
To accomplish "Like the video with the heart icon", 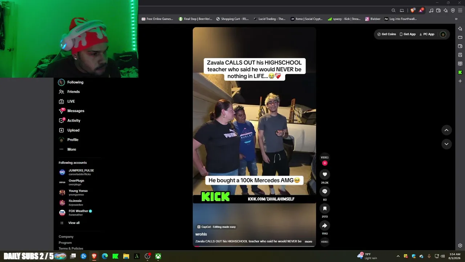I will 325,174.
